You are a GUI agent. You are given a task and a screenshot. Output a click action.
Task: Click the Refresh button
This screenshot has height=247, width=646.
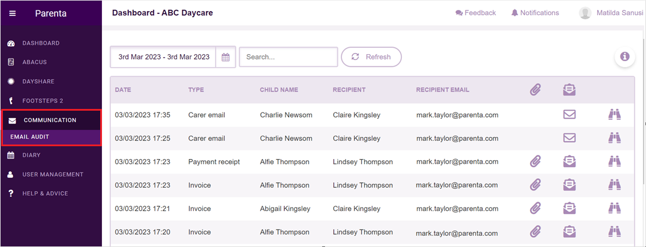tap(371, 57)
